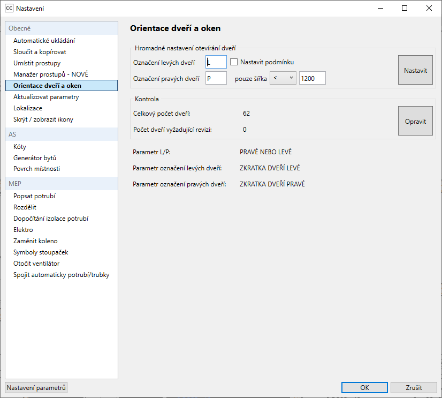Maximize the Nastavení window

[405, 8]
